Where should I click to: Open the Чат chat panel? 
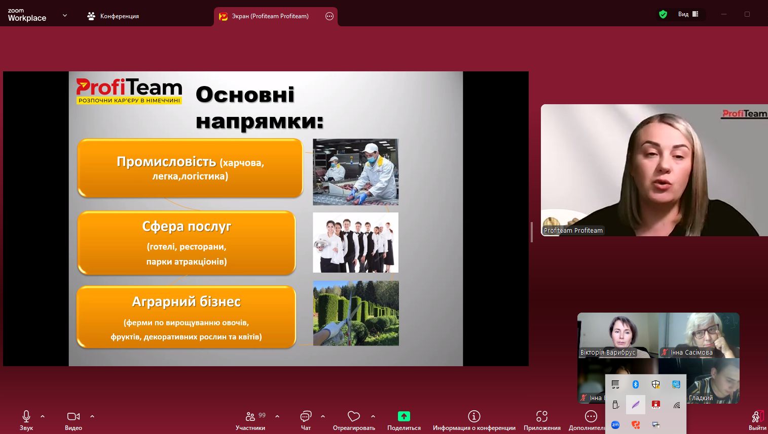pos(306,420)
